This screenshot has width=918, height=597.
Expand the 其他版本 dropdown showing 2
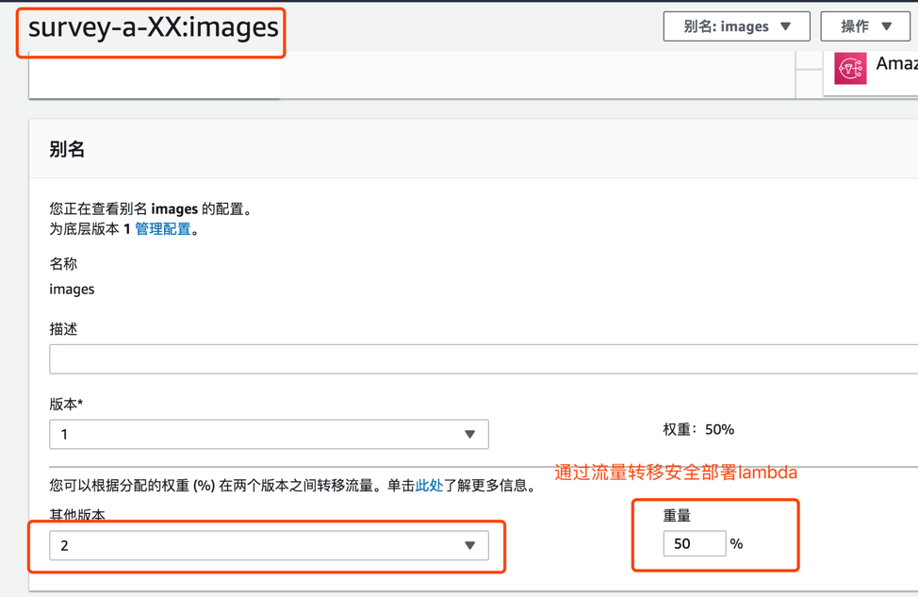pos(269,545)
